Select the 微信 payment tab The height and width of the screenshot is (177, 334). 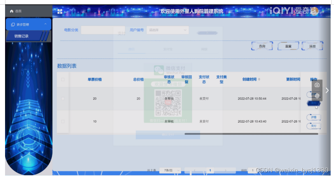coord(132,49)
